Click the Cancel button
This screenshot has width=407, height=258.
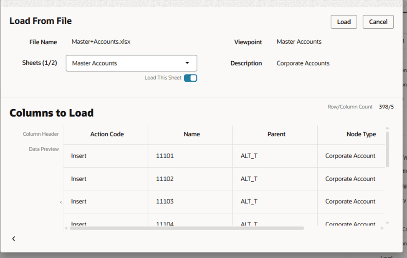pos(378,22)
